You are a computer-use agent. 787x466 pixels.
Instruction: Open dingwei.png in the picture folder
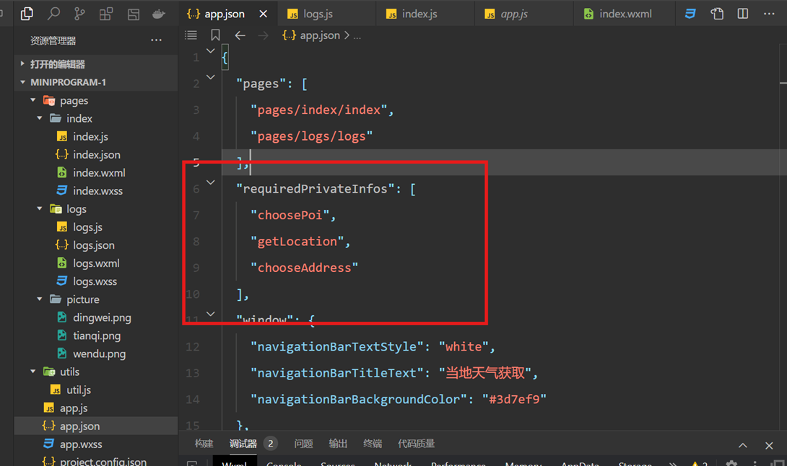(x=102, y=317)
